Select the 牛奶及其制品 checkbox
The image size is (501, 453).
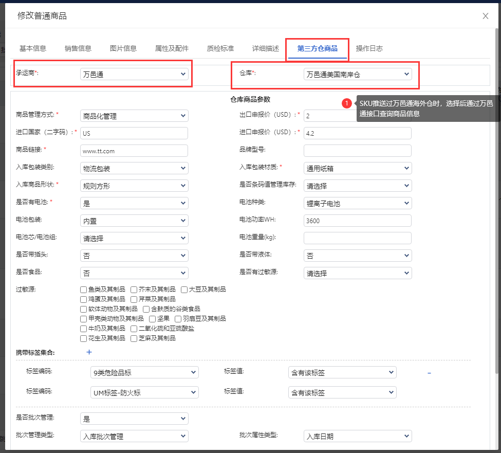click(84, 329)
